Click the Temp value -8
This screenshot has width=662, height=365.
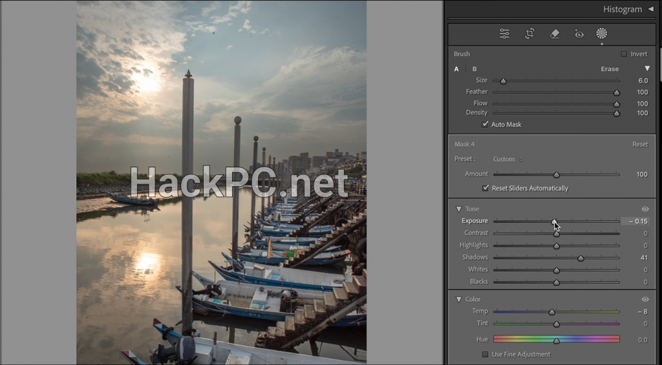coord(642,311)
